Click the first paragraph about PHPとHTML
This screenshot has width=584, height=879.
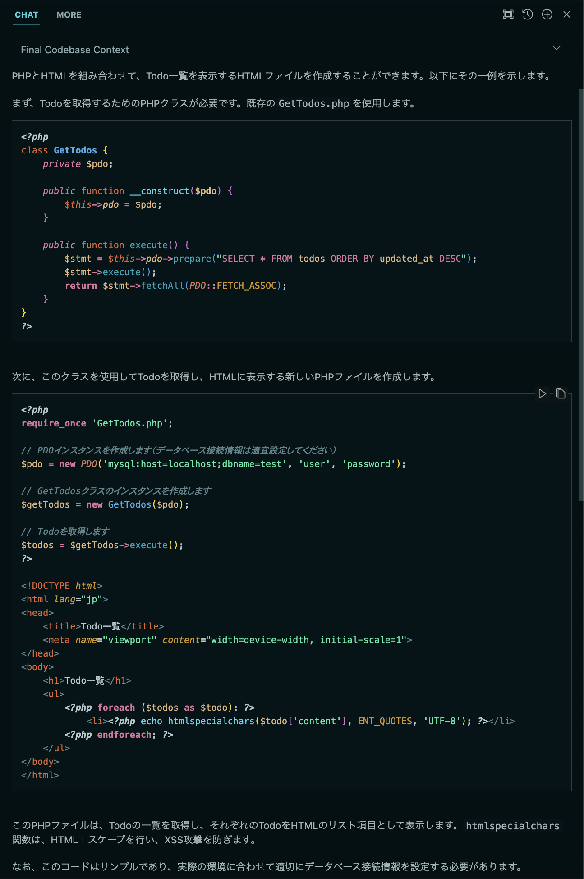pos(282,76)
